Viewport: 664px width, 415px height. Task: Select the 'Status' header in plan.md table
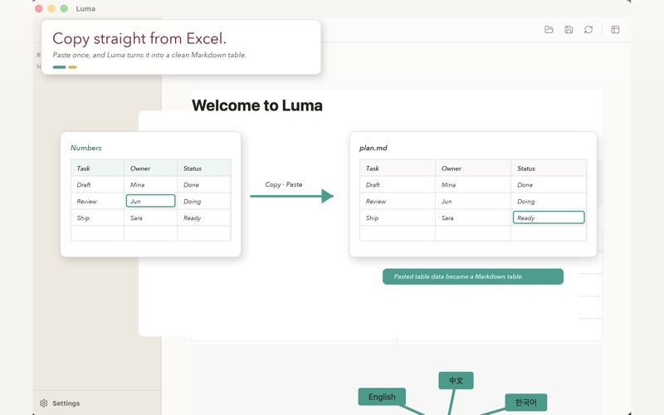tap(549, 168)
